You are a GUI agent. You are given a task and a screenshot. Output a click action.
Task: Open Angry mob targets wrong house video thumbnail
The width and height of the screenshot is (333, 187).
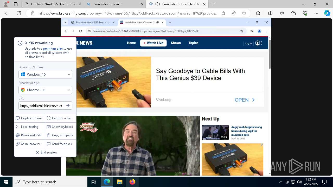[215, 132]
